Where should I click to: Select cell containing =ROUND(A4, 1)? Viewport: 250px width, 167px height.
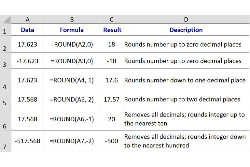pyautogui.click(x=72, y=80)
